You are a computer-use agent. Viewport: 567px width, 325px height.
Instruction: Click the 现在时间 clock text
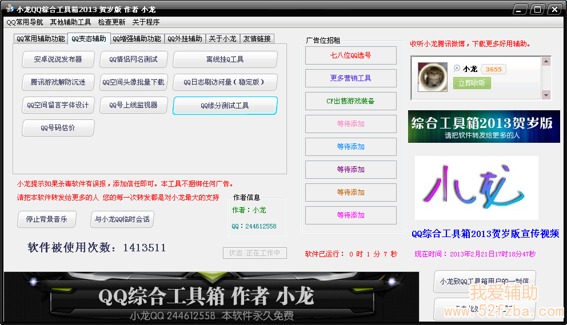tap(475, 254)
